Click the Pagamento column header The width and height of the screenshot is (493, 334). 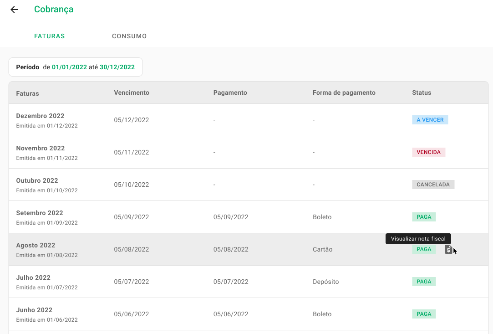tap(230, 92)
